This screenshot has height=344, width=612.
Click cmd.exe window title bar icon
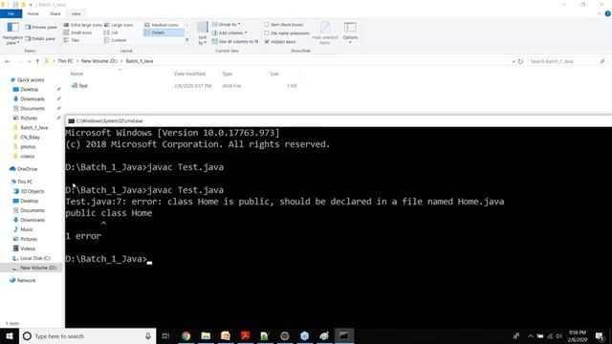coord(71,121)
